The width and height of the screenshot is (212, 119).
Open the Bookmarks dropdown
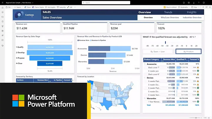click(184, 7)
